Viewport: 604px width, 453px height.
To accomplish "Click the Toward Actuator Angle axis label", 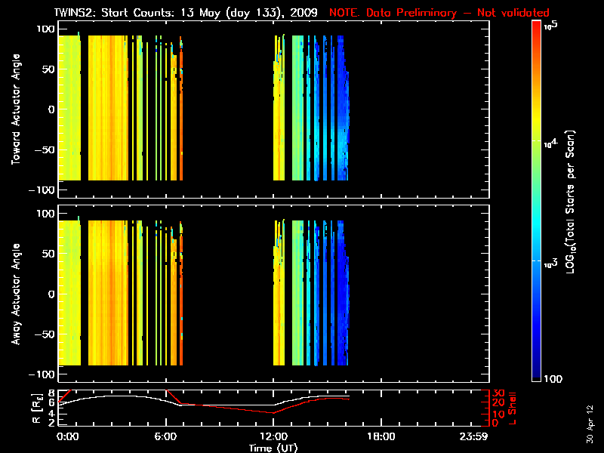I will coord(15,111).
